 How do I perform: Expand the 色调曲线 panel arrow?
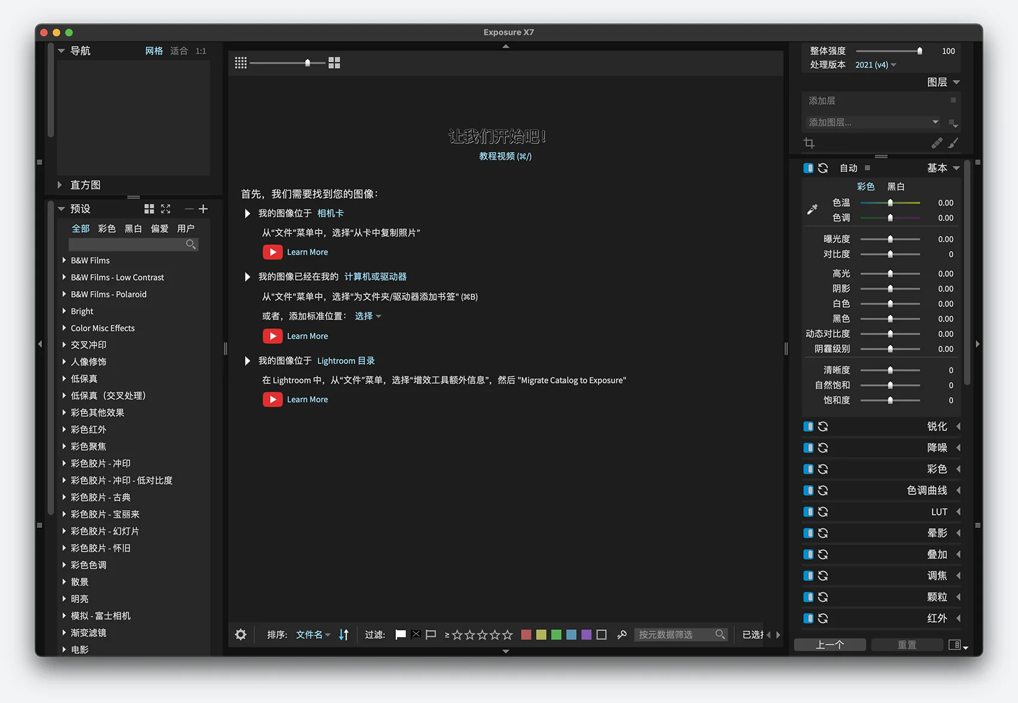[959, 490]
